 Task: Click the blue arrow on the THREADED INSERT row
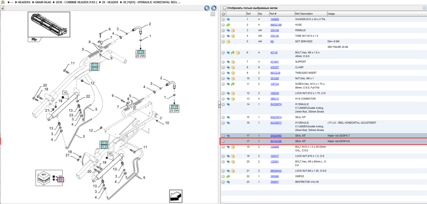(228, 73)
